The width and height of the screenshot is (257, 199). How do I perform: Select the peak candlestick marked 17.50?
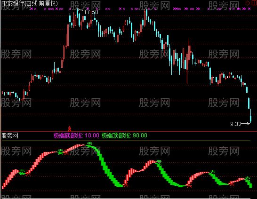(78, 13)
